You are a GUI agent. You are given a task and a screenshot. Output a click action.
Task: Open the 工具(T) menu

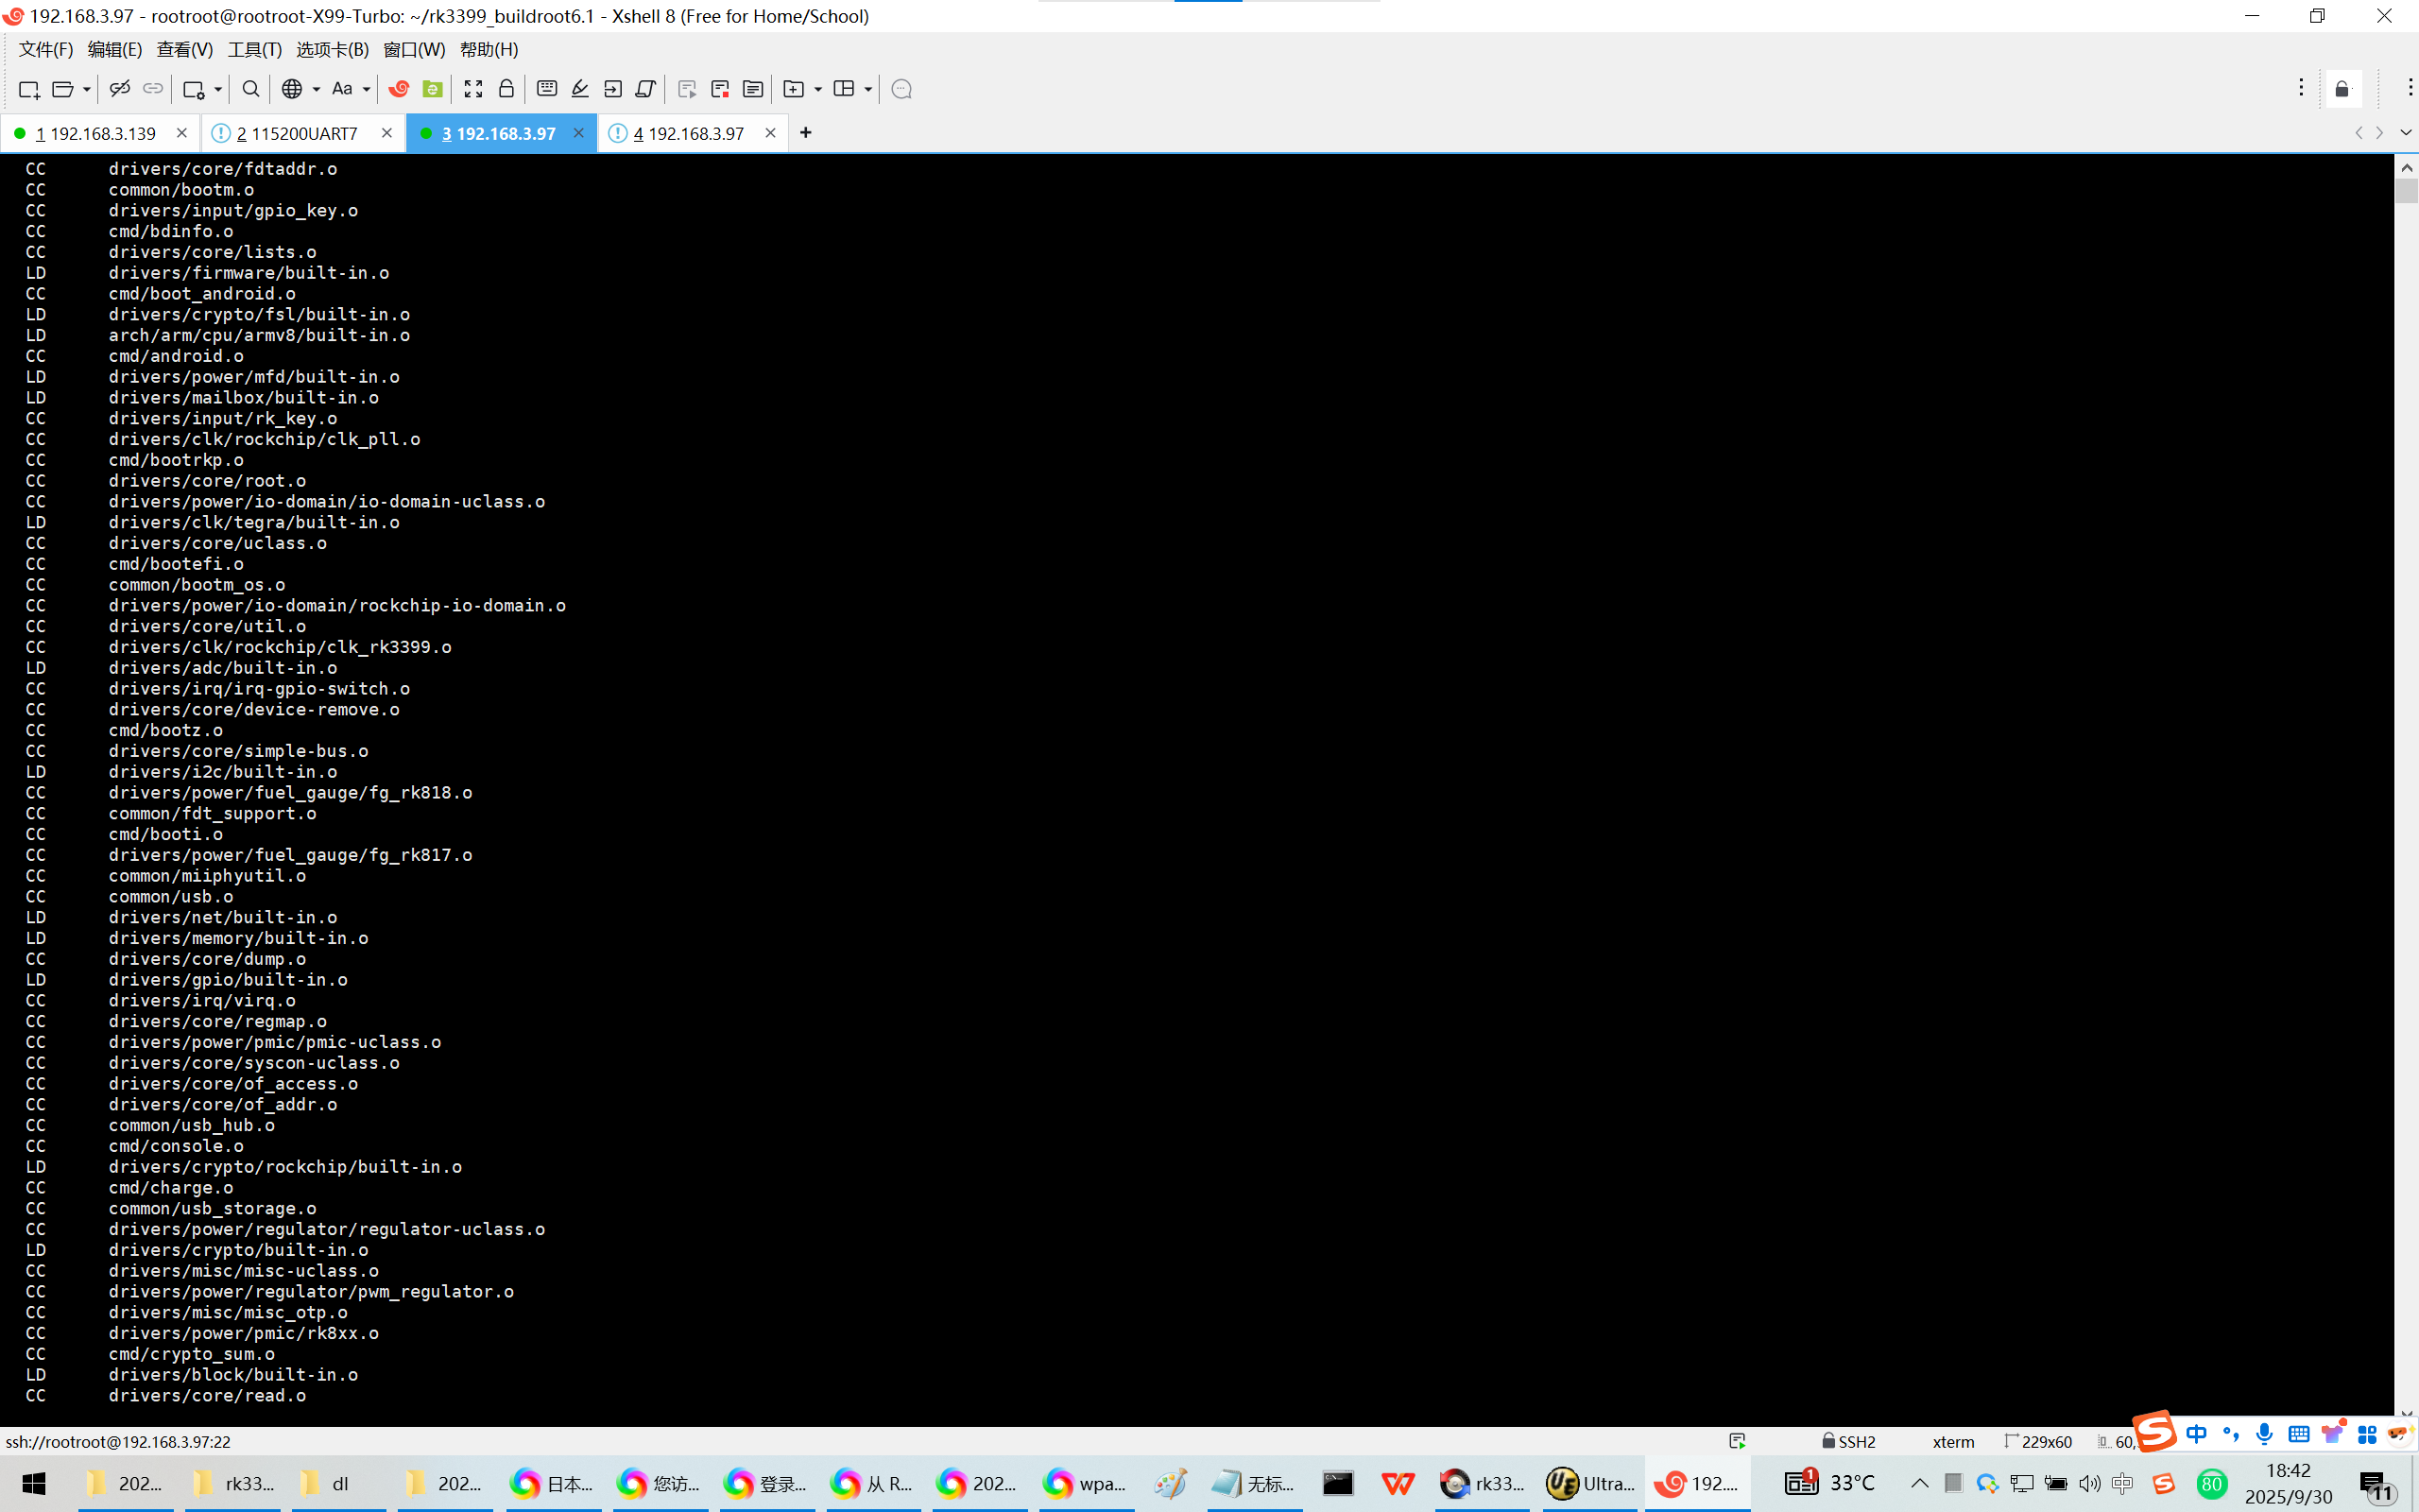pos(254,49)
